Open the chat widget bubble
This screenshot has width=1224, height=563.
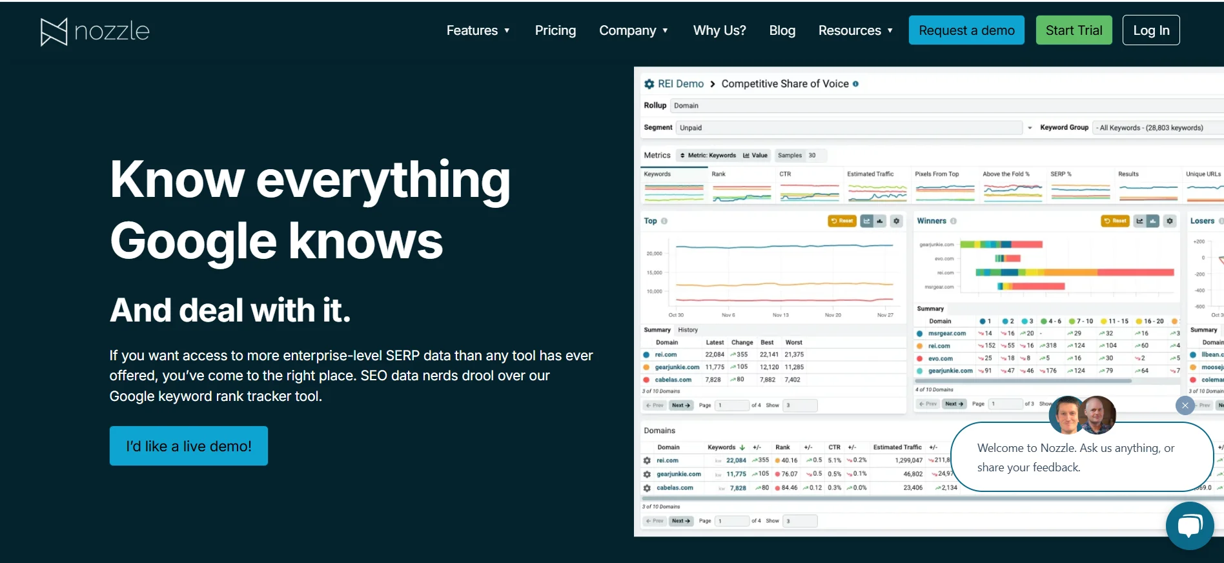click(1190, 526)
